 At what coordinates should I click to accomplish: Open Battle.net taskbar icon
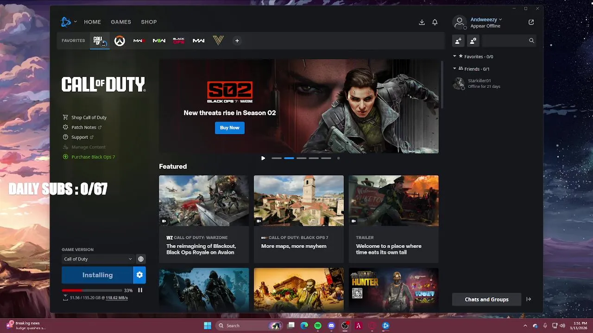coord(385,326)
